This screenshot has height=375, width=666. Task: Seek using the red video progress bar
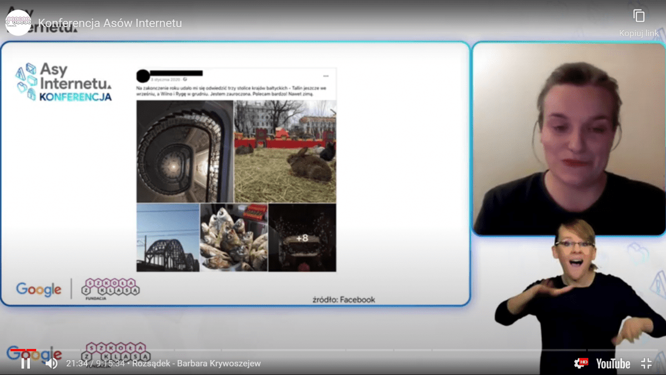pos(23,350)
